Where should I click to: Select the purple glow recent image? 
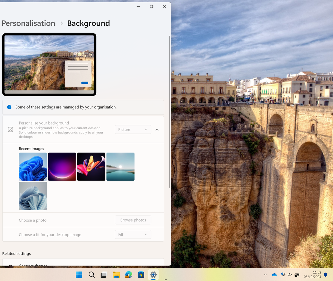click(62, 167)
